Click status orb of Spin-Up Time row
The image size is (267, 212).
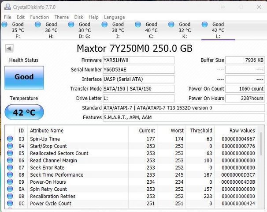[10, 139]
